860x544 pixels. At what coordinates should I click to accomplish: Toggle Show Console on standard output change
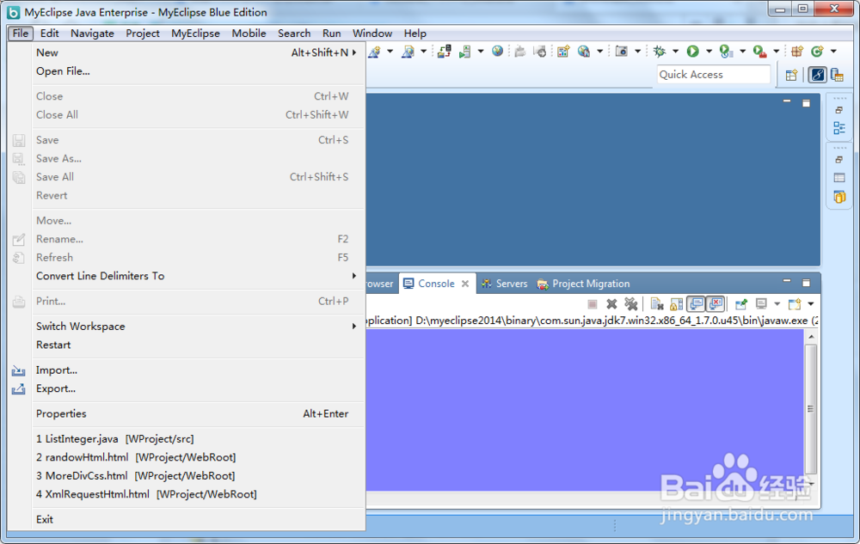tap(696, 303)
